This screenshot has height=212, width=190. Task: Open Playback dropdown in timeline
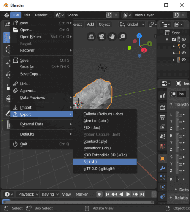tap(28, 194)
